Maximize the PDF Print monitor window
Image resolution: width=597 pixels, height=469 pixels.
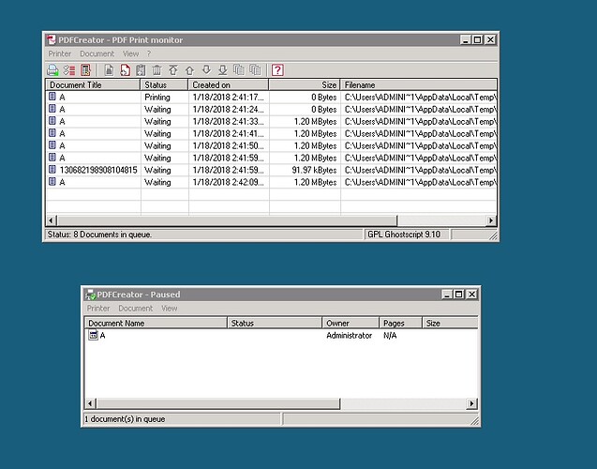(477, 39)
